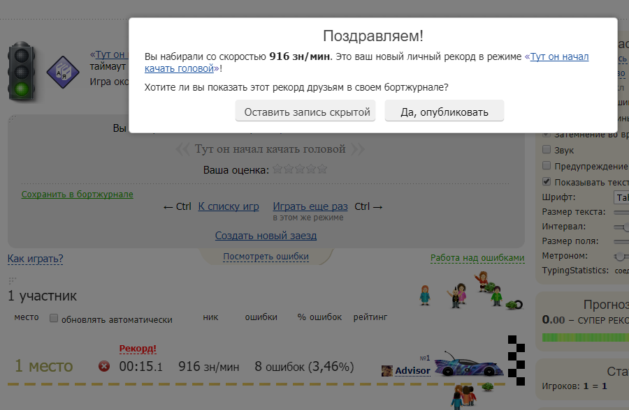Rate the text with the first star

[277, 169]
